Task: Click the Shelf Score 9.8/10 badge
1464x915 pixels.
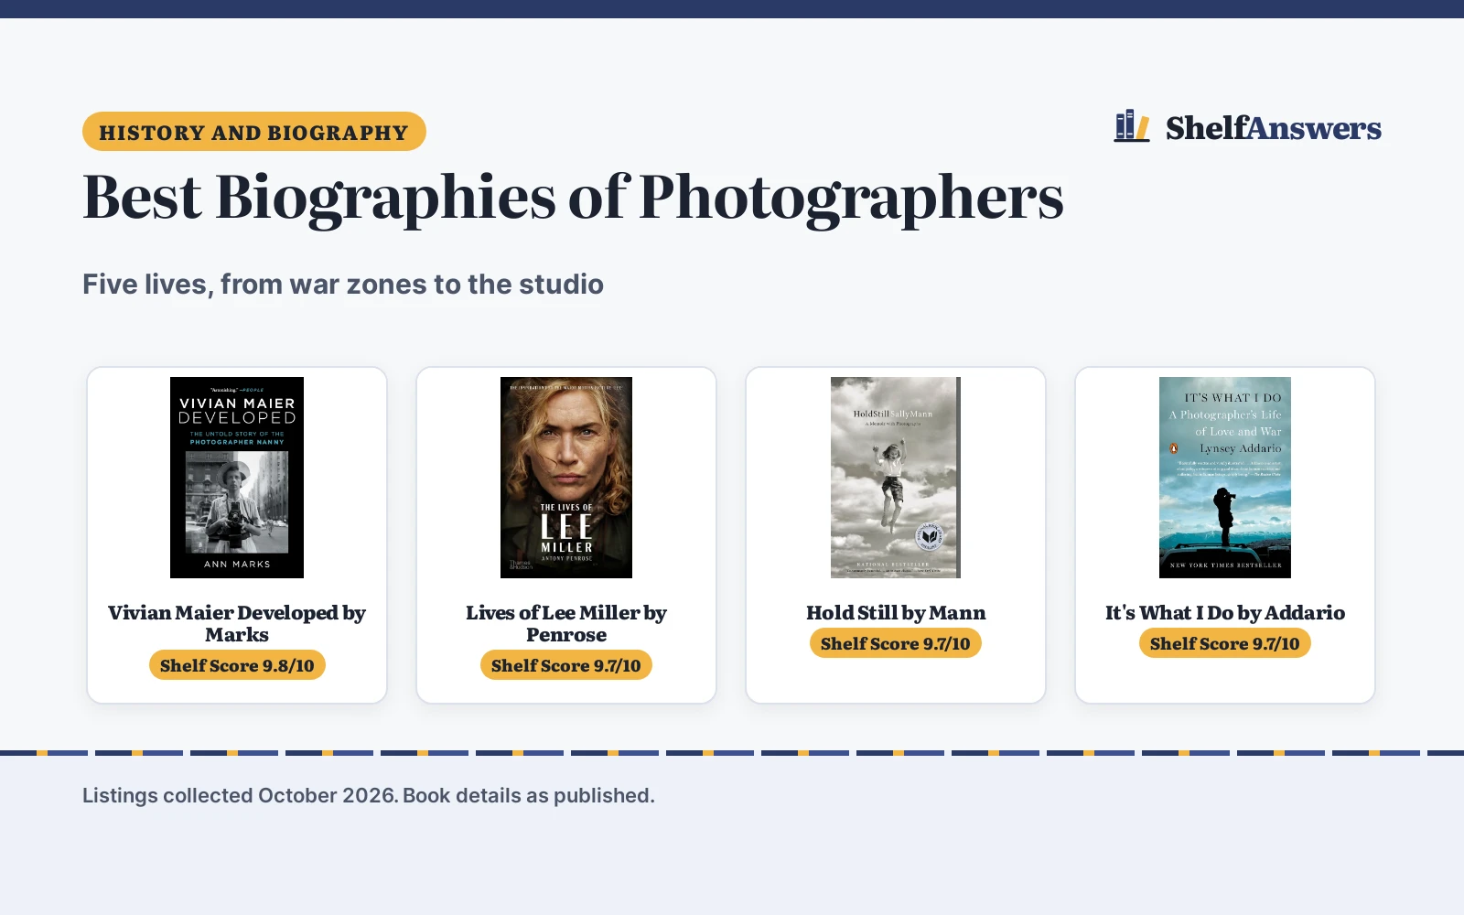Action: pyautogui.click(x=237, y=665)
